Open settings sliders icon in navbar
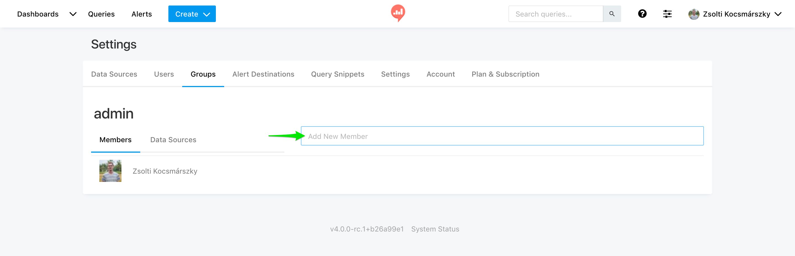The width and height of the screenshot is (795, 256). (x=667, y=14)
